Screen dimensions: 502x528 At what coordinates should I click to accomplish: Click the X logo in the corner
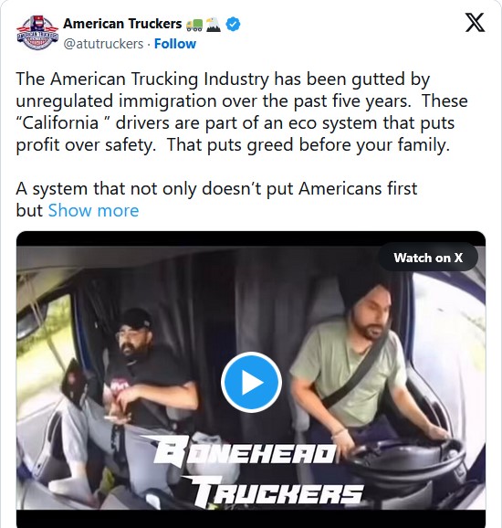pyautogui.click(x=475, y=23)
